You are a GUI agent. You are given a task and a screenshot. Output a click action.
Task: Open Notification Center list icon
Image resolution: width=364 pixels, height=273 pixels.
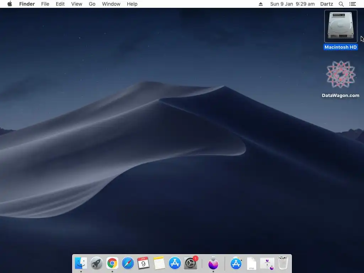coord(352,4)
